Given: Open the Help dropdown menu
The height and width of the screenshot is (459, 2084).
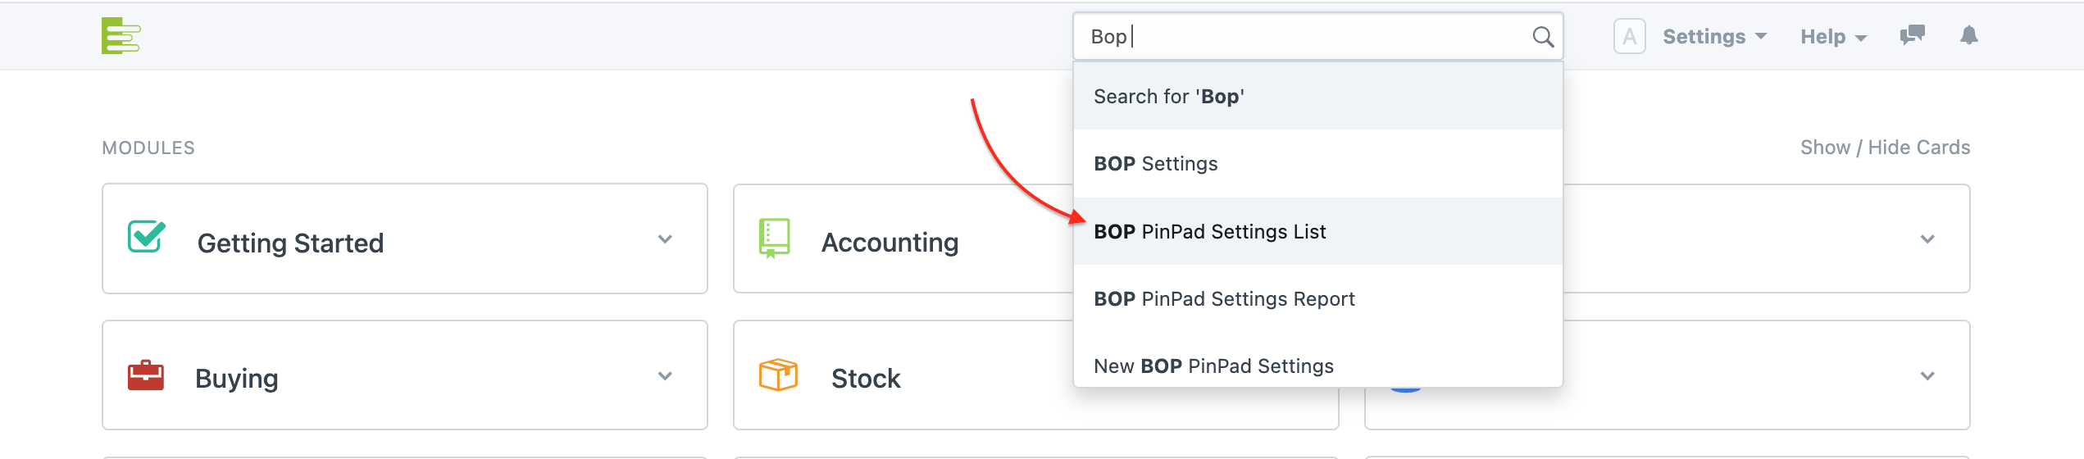Looking at the screenshot, I should click(1833, 37).
